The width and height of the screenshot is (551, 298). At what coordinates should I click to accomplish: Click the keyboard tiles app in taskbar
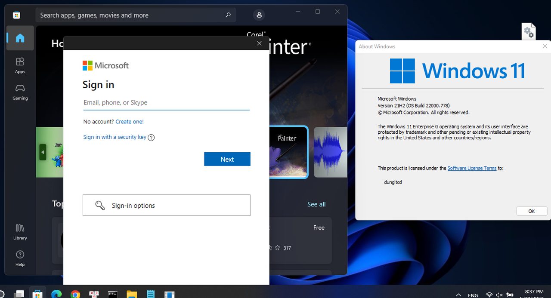[94, 295]
